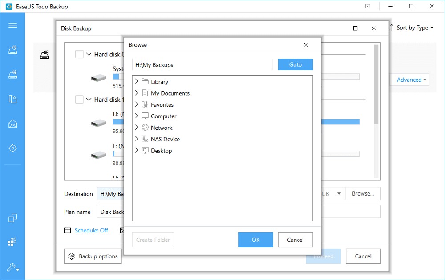Open Backup options
The width and height of the screenshot is (445, 280).
pos(93,256)
